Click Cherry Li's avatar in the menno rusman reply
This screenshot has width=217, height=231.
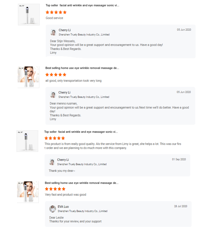[x=53, y=95]
